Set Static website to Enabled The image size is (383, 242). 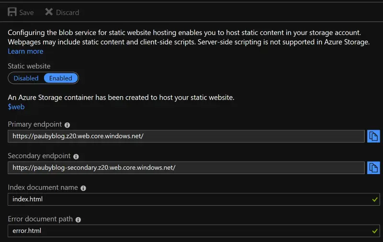[x=61, y=78]
